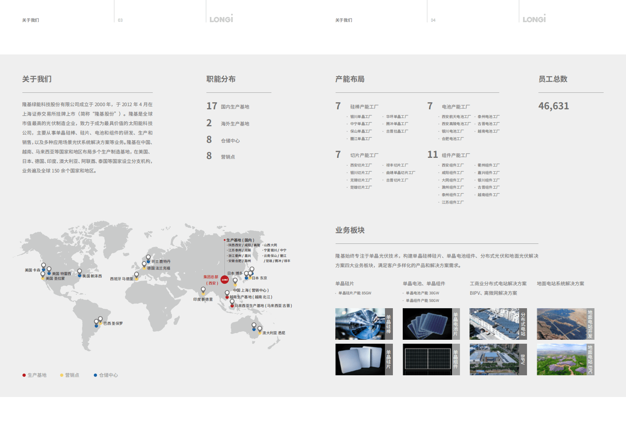The image size is (626, 425).
Task: Click the 海外生产基地 label
Action: [x=235, y=124]
